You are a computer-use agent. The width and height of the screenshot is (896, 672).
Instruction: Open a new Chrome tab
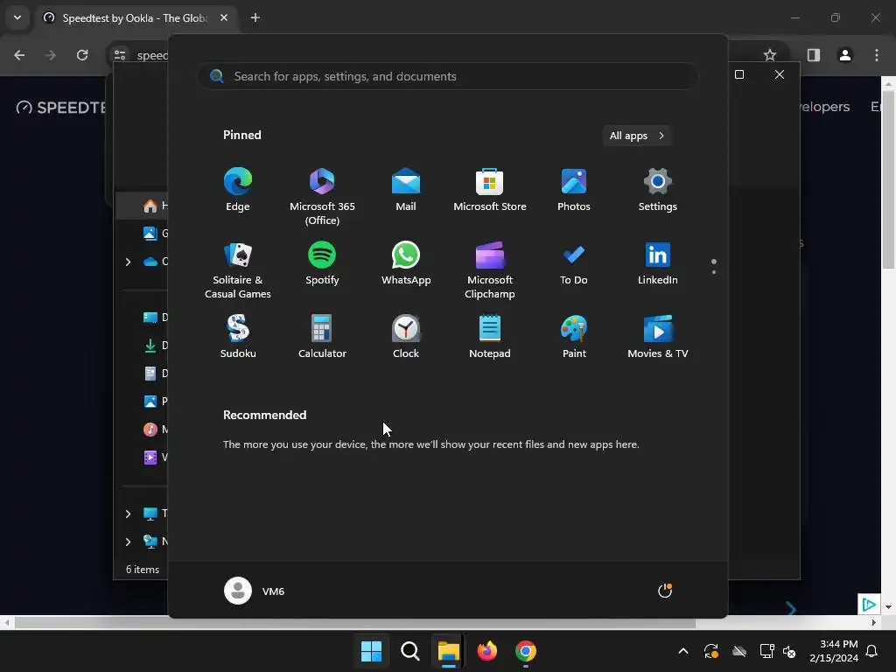click(255, 17)
